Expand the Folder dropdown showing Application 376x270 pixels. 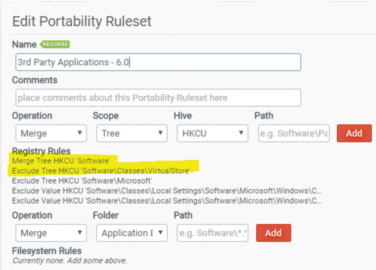tap(131, 233)
